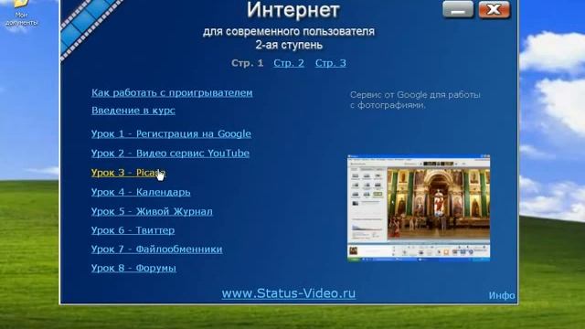Open Урок 7 - Файлообменники lesson
Image resolution: width=585 pixels, height=329 pixels.
[156, 249]
